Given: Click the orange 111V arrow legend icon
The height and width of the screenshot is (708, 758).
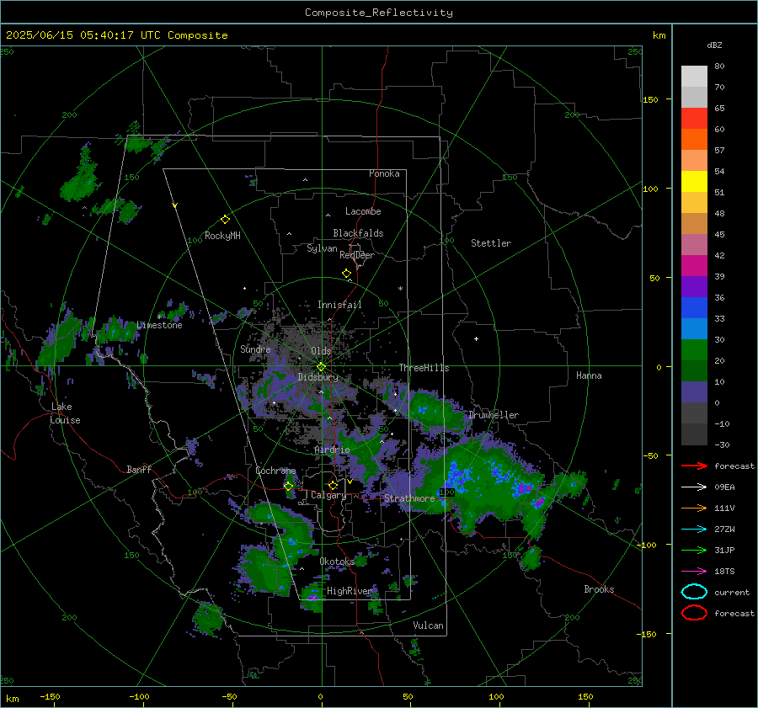Looking at the screenshot, I should (x=694, y=508).
